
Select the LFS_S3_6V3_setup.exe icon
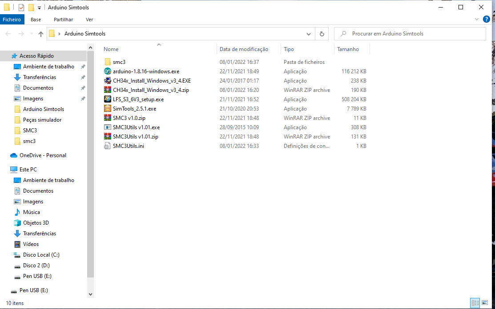pos(108,99)
